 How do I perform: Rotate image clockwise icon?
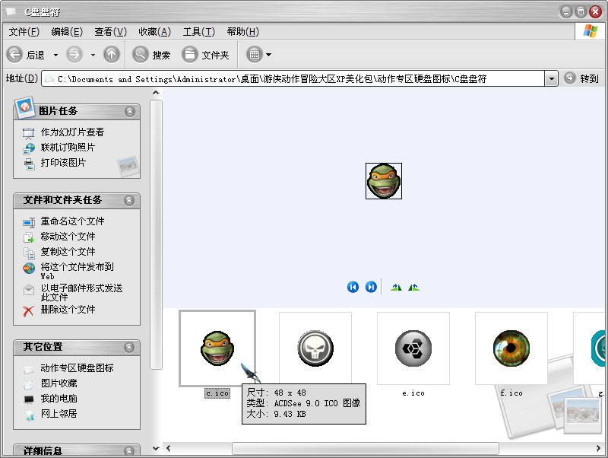click(395, 287)
